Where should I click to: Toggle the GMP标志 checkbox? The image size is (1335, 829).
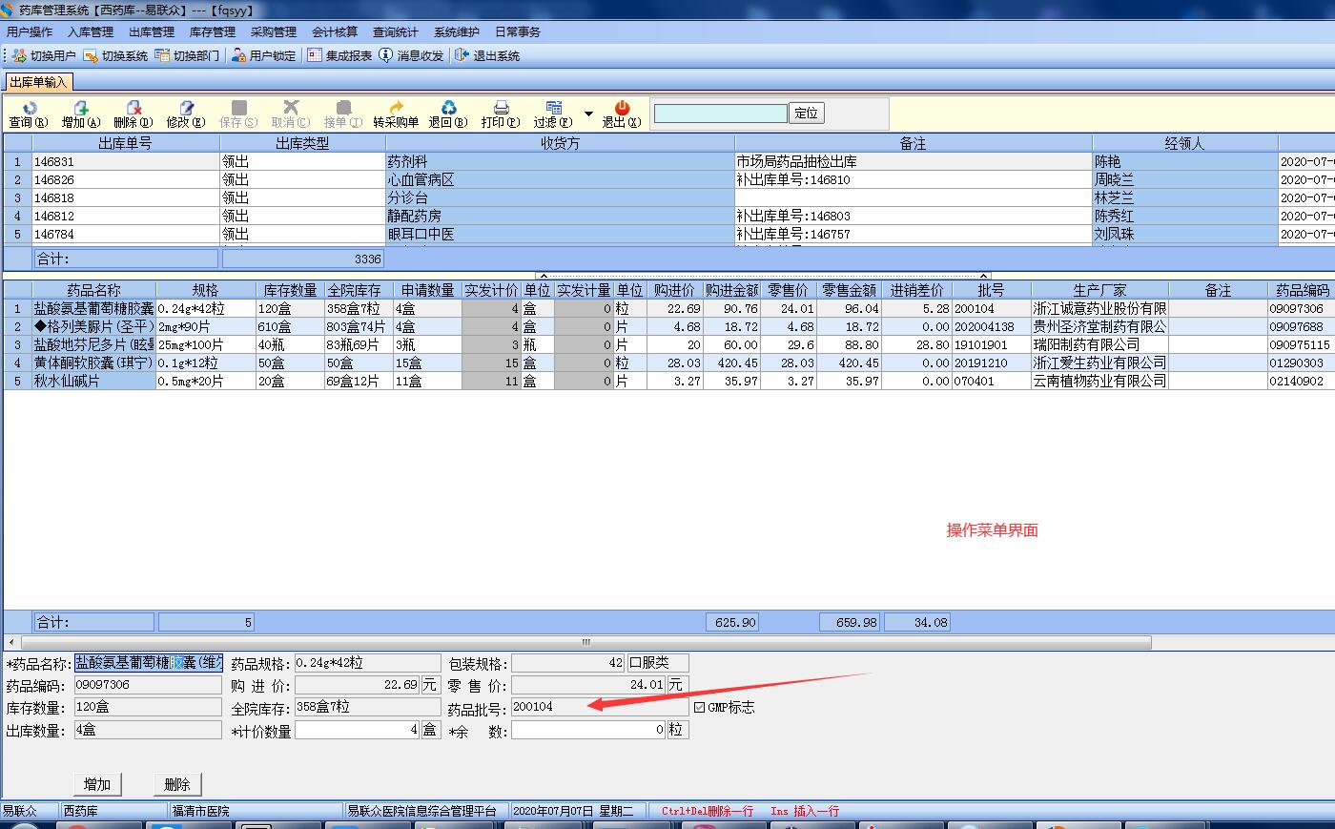700,707
